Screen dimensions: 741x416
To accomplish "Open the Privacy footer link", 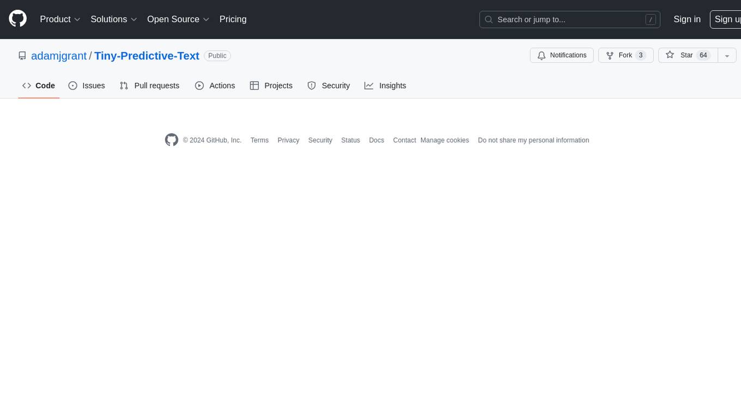I will pyautogui.click(x=288, y=140).
